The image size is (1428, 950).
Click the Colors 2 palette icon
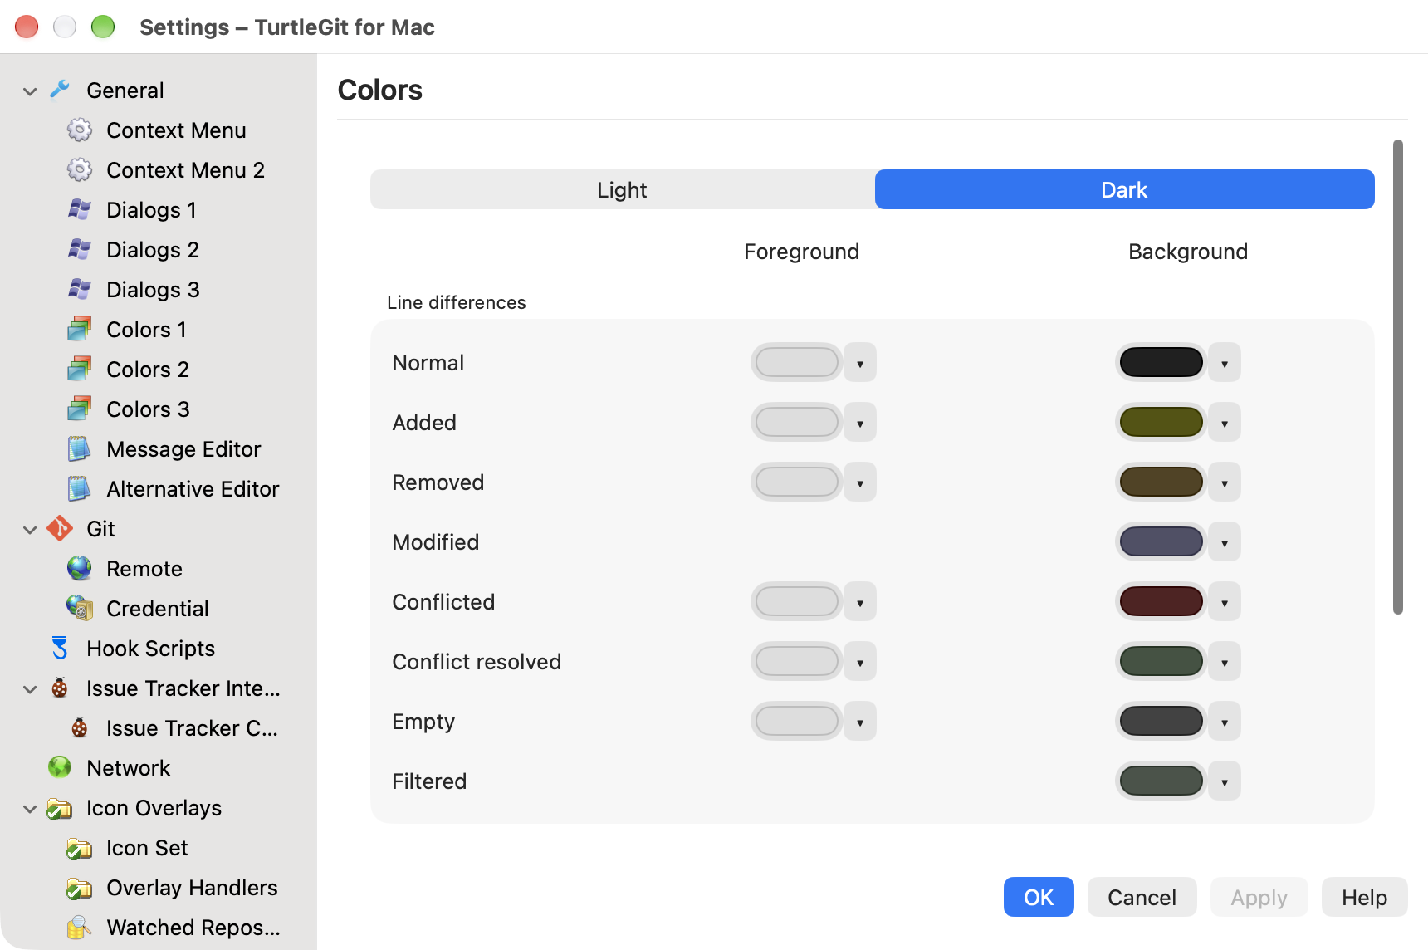click(x=80, y=369)
